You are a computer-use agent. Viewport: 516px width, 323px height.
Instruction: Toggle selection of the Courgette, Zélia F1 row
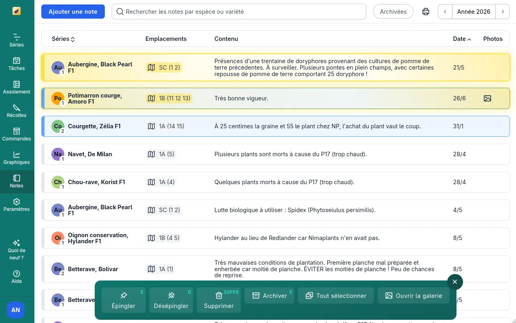pyautogui.click(x=275, y=126)
